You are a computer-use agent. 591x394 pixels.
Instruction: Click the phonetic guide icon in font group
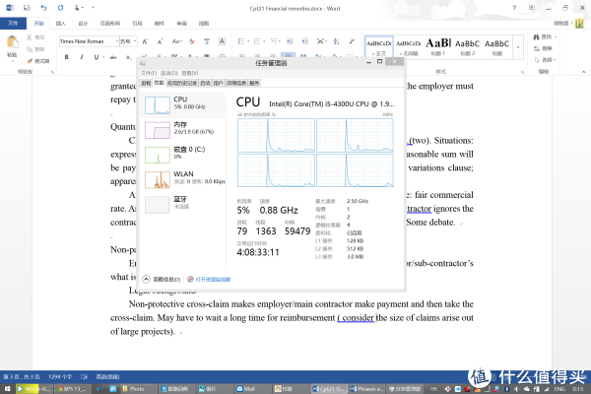click(207, 41)
